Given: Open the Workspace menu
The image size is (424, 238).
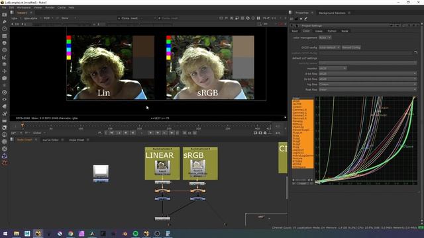Looking at the screenshot, I should [24, 7].
